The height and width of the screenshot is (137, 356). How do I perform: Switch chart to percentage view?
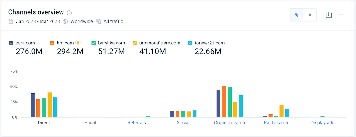pyautogui.click(x=297, y=15)
